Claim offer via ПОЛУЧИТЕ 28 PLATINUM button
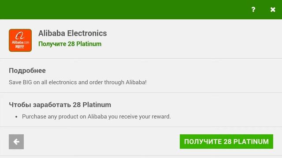282x158 pixels. pos(226,141)
